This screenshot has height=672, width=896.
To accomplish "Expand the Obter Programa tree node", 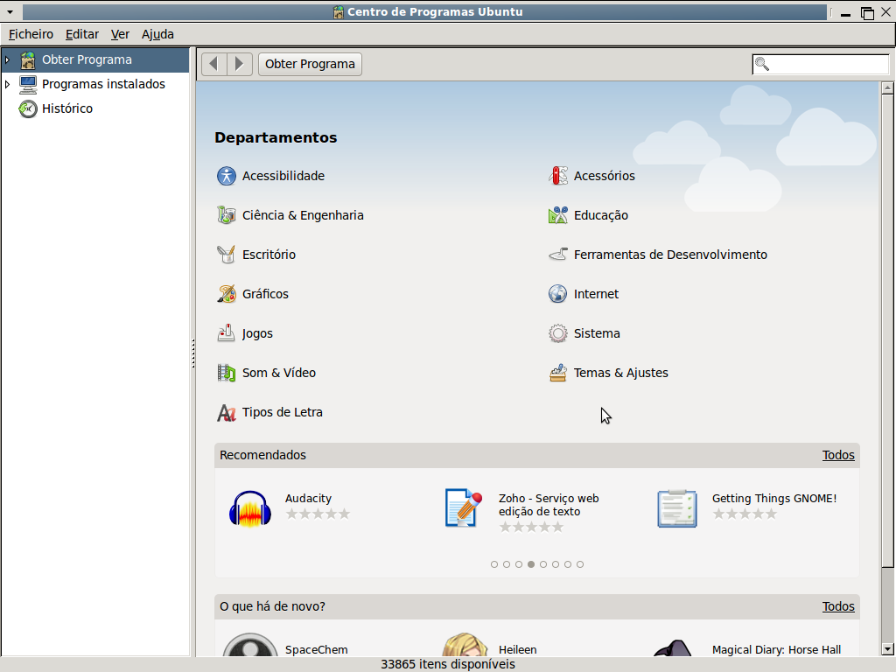I will pyautogui.click(x=7, y=59).
